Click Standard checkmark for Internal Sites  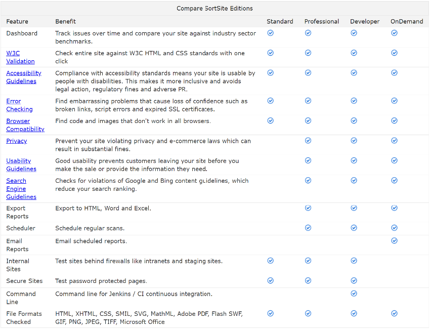(270, 261)
